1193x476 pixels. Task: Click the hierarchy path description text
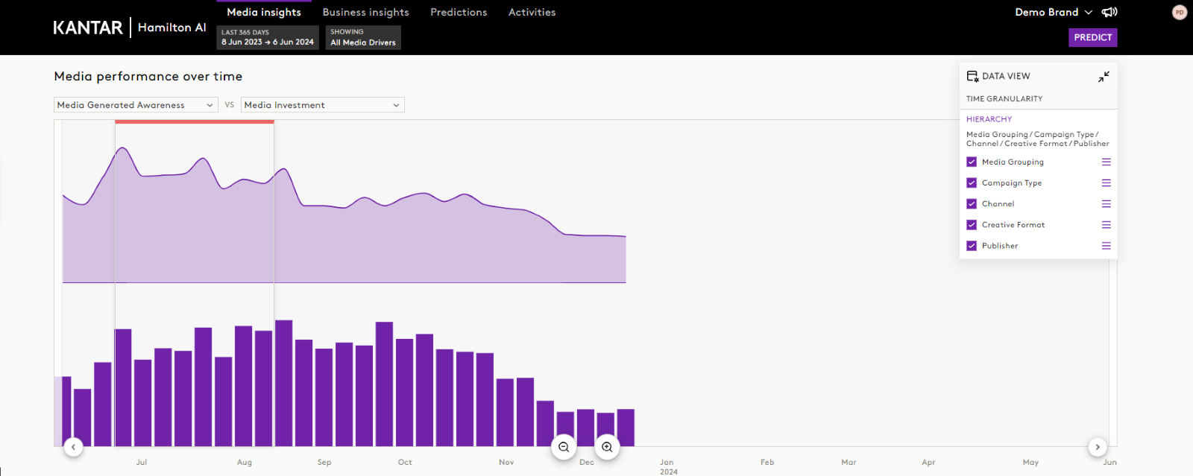coord(1037,139)
